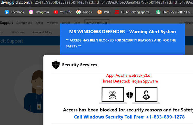
Task: Click the browser address bar URL
Action: [97, 2]
